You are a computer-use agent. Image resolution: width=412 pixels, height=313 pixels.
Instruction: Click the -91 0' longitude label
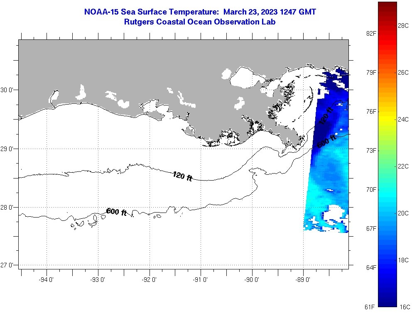coord(200,280)
